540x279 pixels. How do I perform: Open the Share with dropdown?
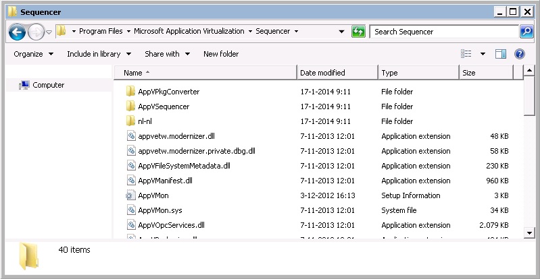167,54
